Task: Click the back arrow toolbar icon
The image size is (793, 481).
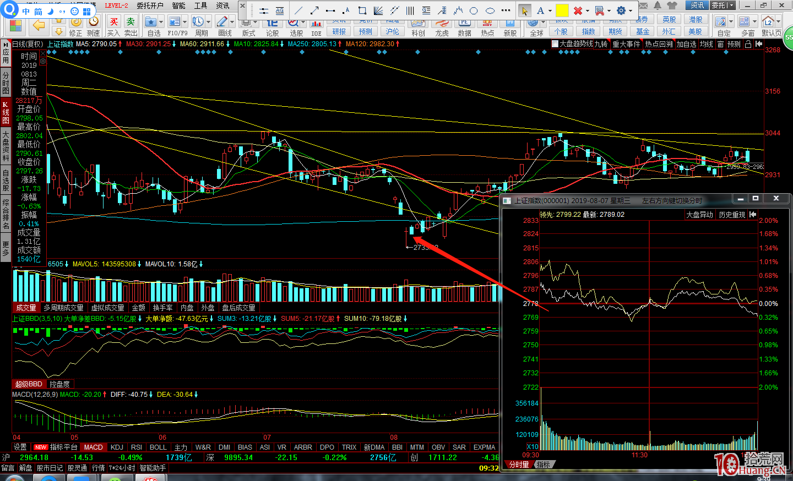Action: click(39, 25)
